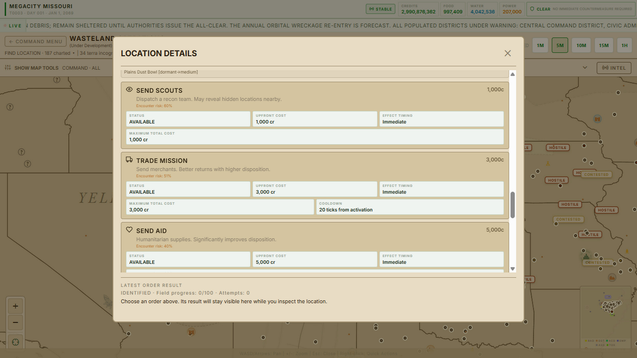Click the Megacity Missouri title
Screen dimensions: 637x358
[41, 6]
